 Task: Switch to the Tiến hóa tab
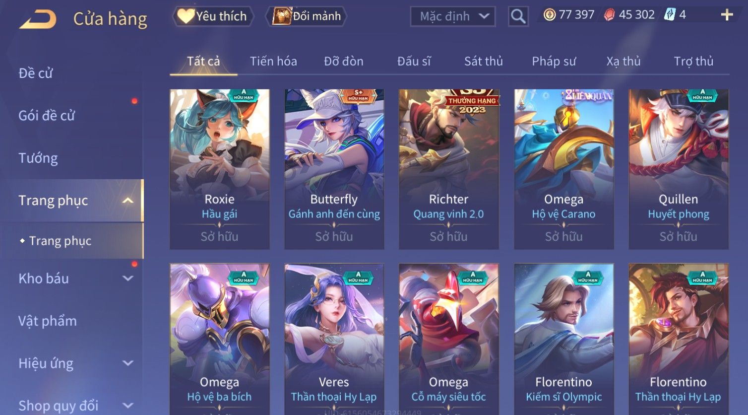273,61
